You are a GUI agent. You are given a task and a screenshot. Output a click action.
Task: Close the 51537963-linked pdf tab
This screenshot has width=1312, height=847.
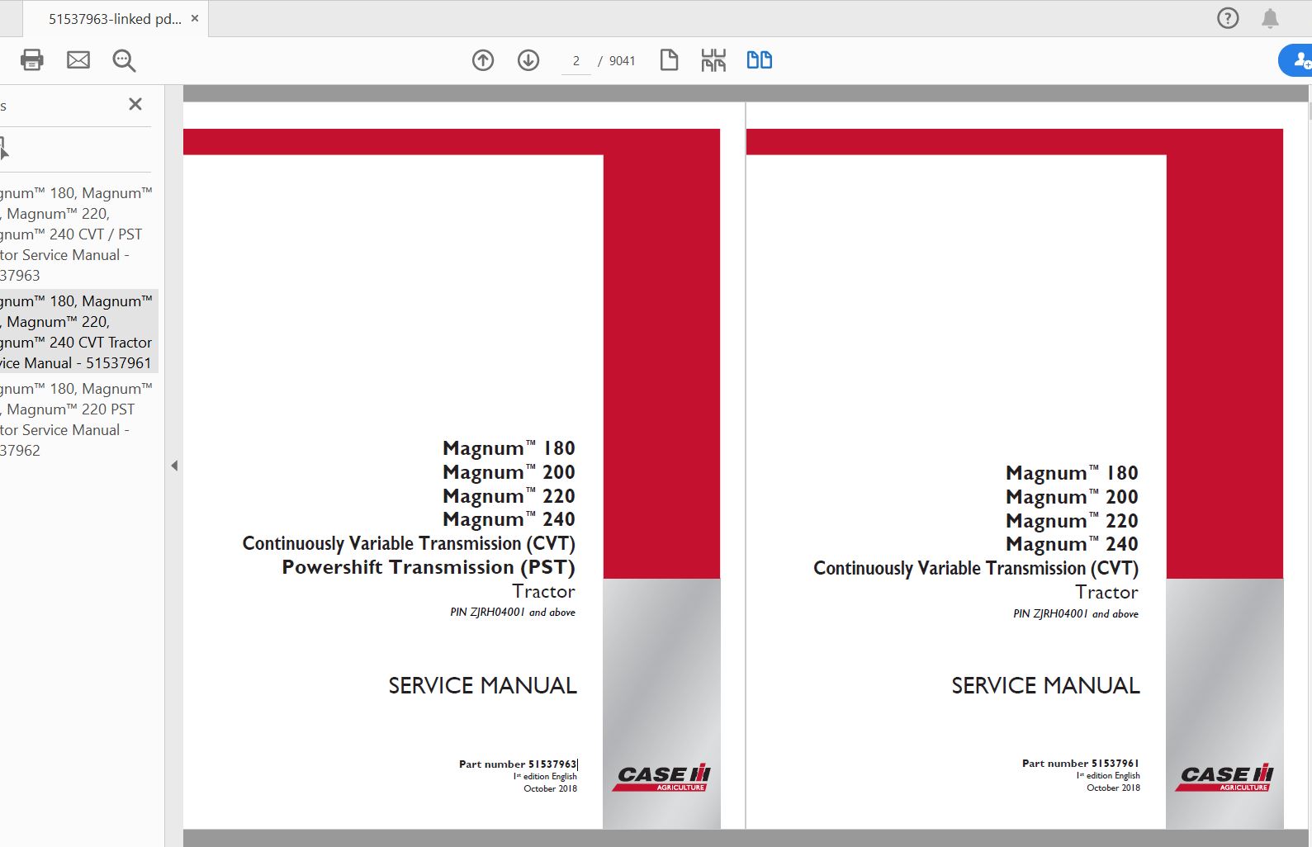195,18
